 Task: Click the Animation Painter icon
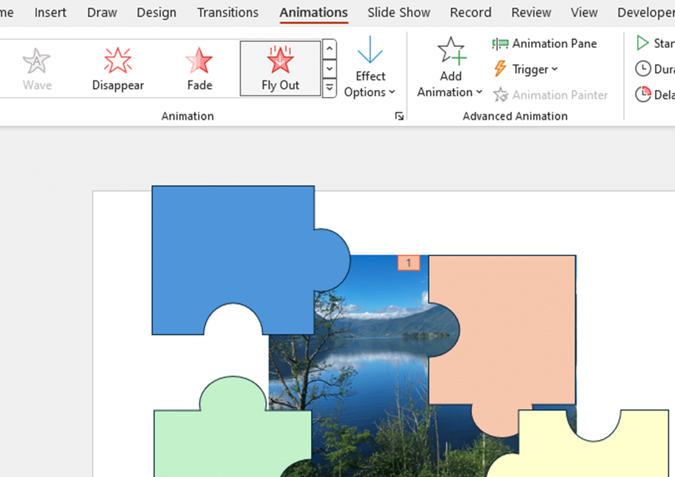click(500, 95)
